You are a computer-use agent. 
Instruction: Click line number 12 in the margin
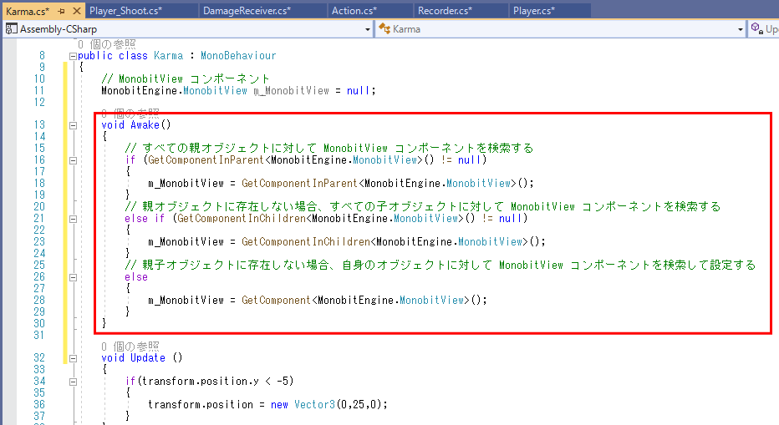[39, 102]
